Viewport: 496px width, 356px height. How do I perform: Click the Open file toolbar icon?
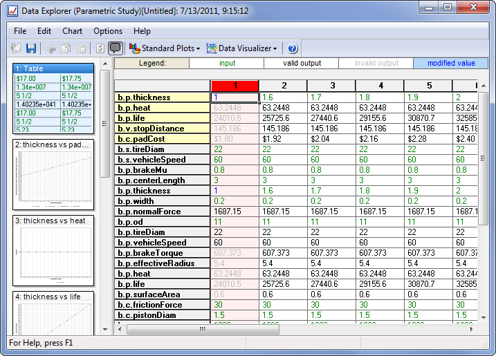coord(17,48)
